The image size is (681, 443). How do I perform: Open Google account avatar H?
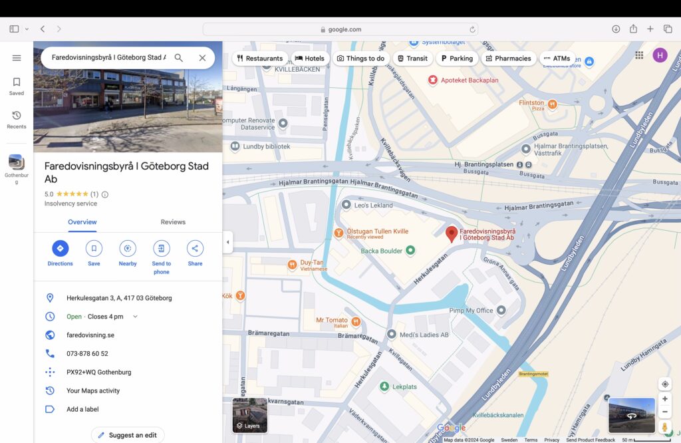tap(660, 55)
